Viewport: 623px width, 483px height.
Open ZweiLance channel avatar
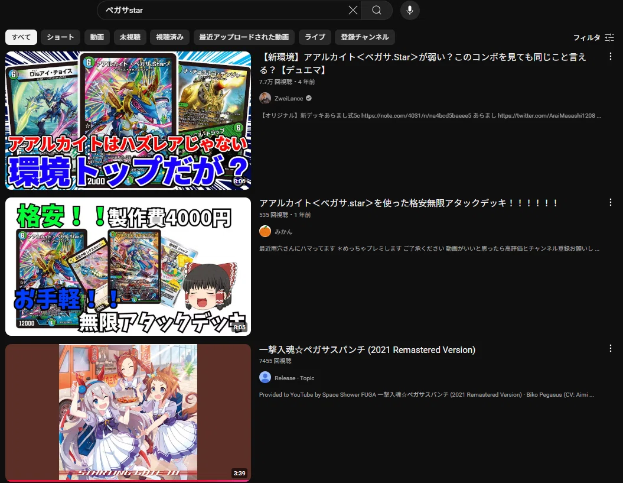tap(265, 98)
